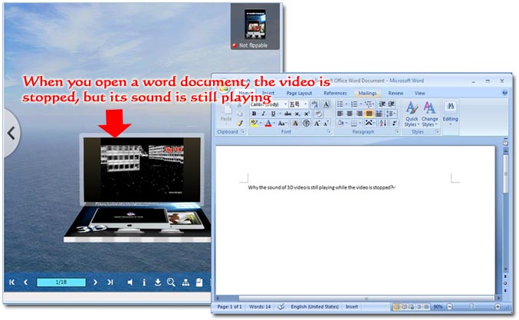The height and width of the screenshot is (320, 519).
Task: Click English (United States) language indicator
Action: coord(315,307)
